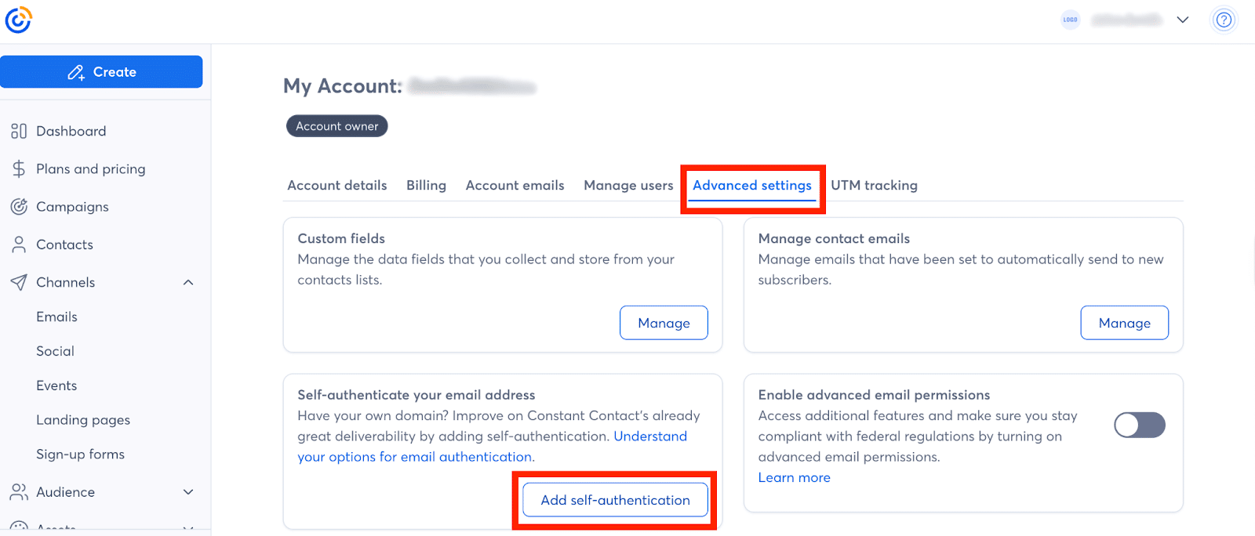Open the account name dropdown arrow
The height and width of the screenshot is (536, 1255).
point(1183,20)
